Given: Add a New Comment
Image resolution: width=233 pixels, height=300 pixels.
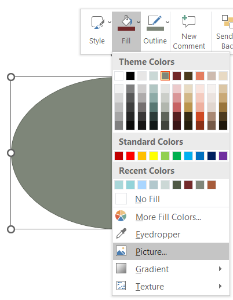Looking at the screenshot, I should tap(189, 31).
